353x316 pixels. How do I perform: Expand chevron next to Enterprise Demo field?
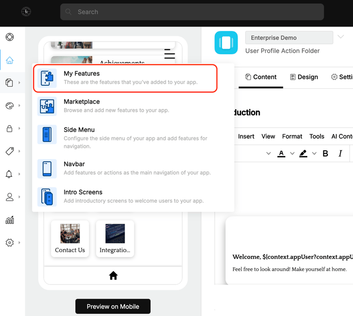(x=341, y=36)
